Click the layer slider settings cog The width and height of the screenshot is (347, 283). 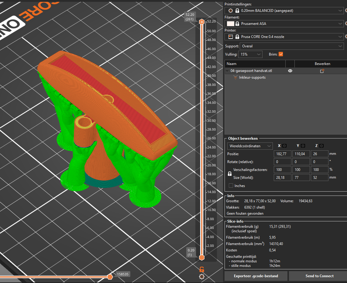tap(201, 276)
